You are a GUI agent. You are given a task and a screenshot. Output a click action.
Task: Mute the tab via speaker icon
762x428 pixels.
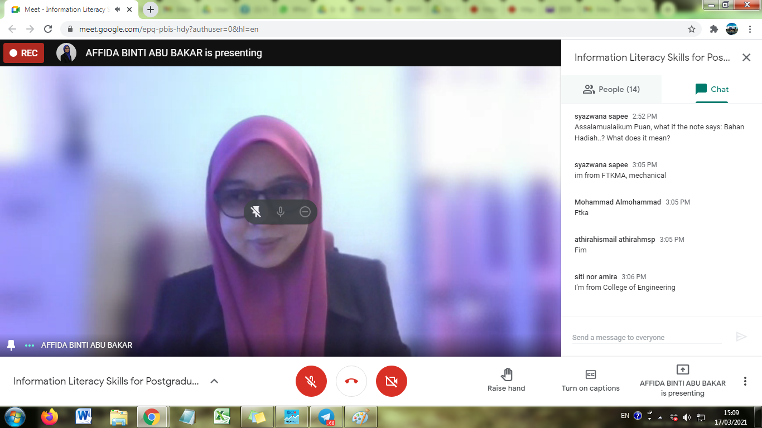118,9
